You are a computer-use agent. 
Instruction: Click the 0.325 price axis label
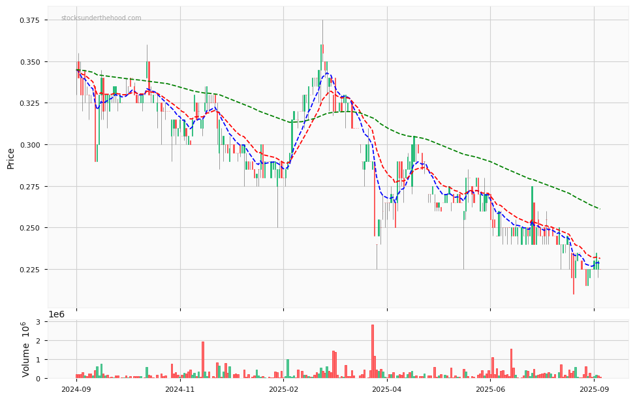point(30,103)
